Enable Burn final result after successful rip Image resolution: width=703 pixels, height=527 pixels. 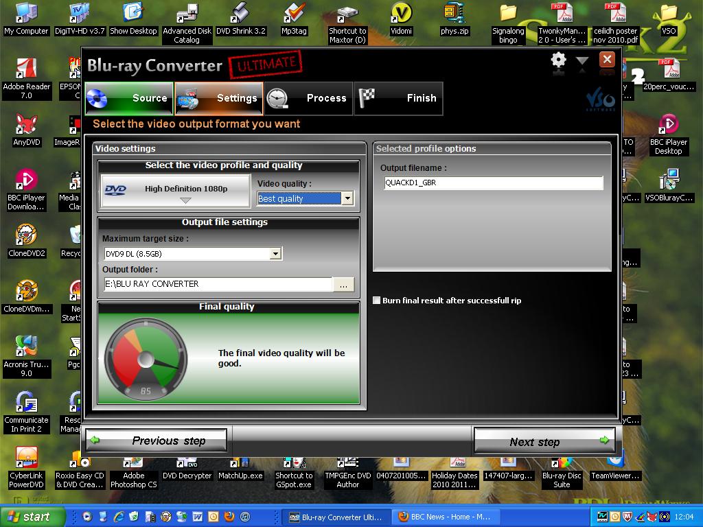(377, 301)
